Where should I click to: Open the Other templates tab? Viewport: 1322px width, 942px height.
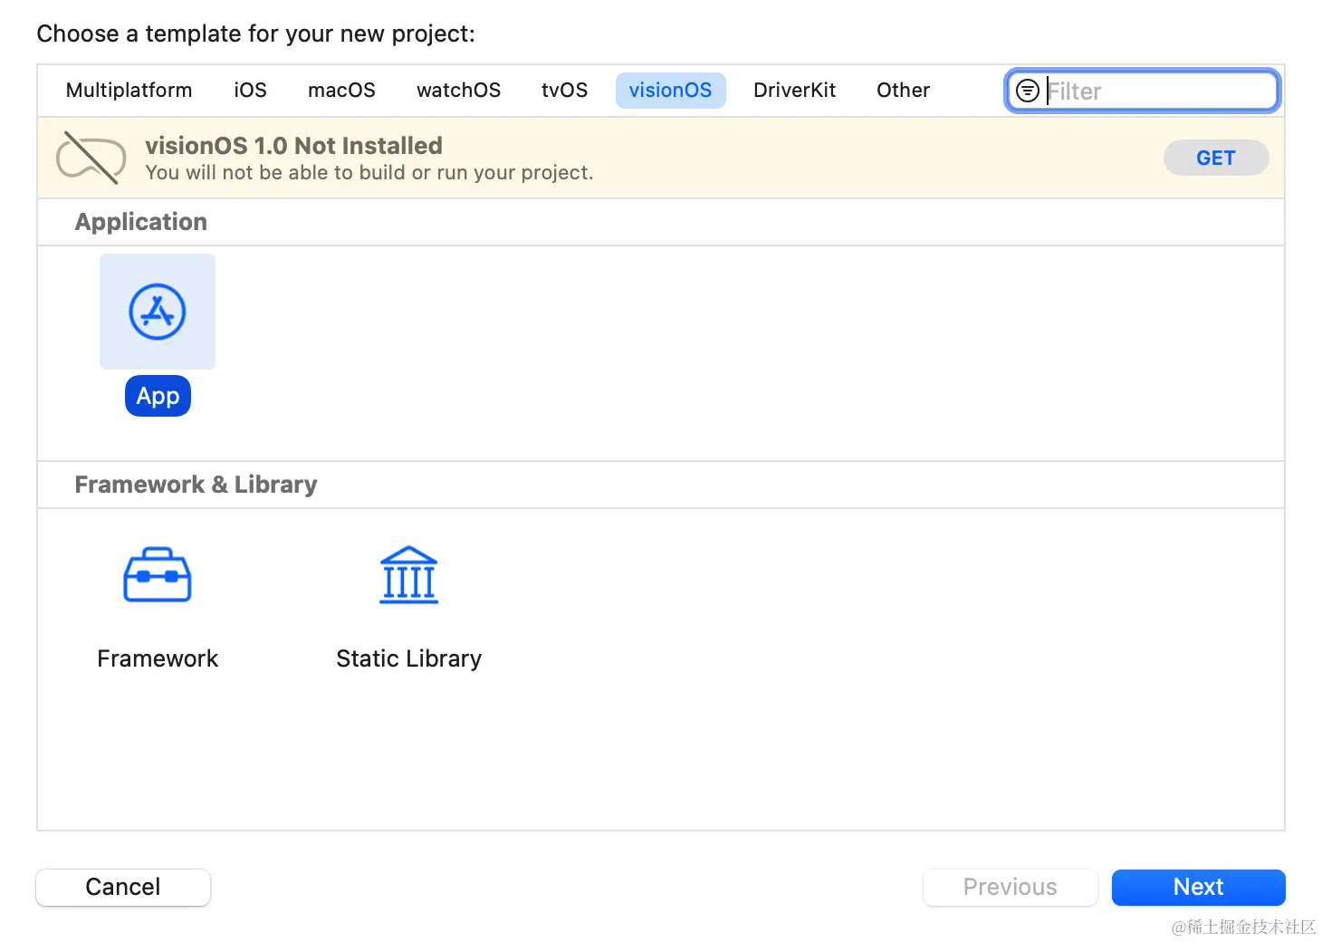pyautogui.click(x=903, y=91)
